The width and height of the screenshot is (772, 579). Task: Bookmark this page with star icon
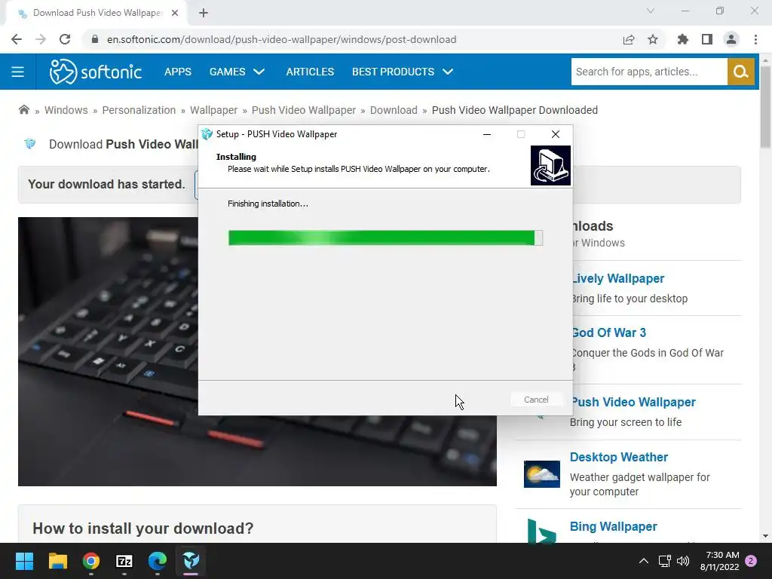[652, 39]
